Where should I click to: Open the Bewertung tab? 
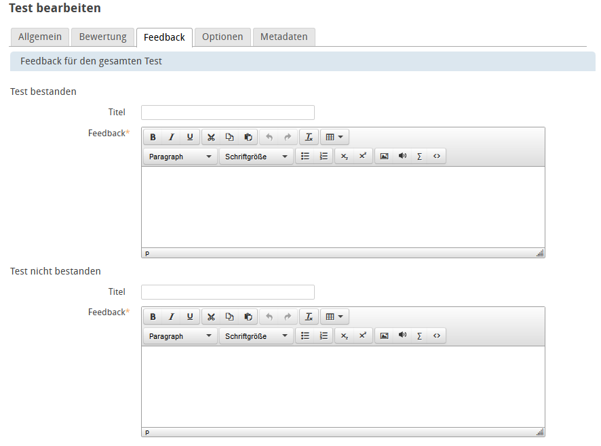click(x=102, y=37)
